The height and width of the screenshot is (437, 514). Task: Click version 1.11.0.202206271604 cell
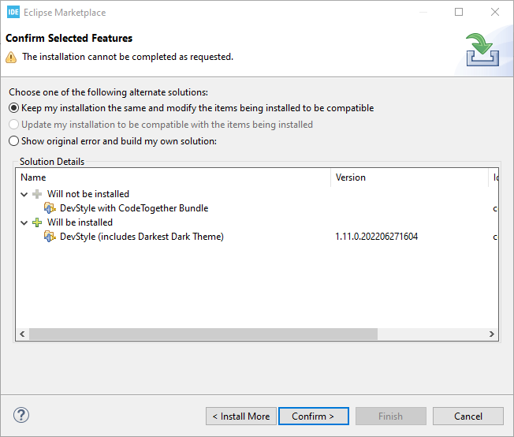[x=376, y=237]
